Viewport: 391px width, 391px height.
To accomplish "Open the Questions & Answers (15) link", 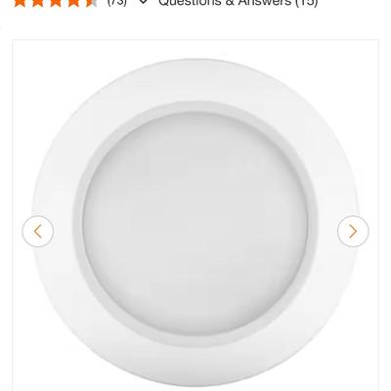I will 238,3.
